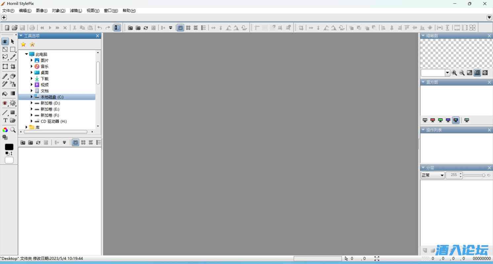Select the Crop tool in the toolbox
Image resolution: width=493 pixels, height=264 pixels.
13,67
